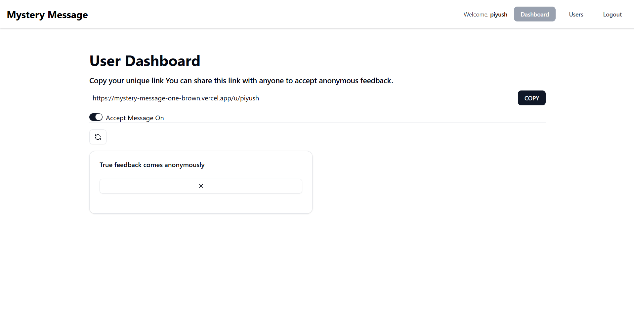634x320 pixels.
Task: Click the 'Accept Message On' label
Action: (135, 118)
